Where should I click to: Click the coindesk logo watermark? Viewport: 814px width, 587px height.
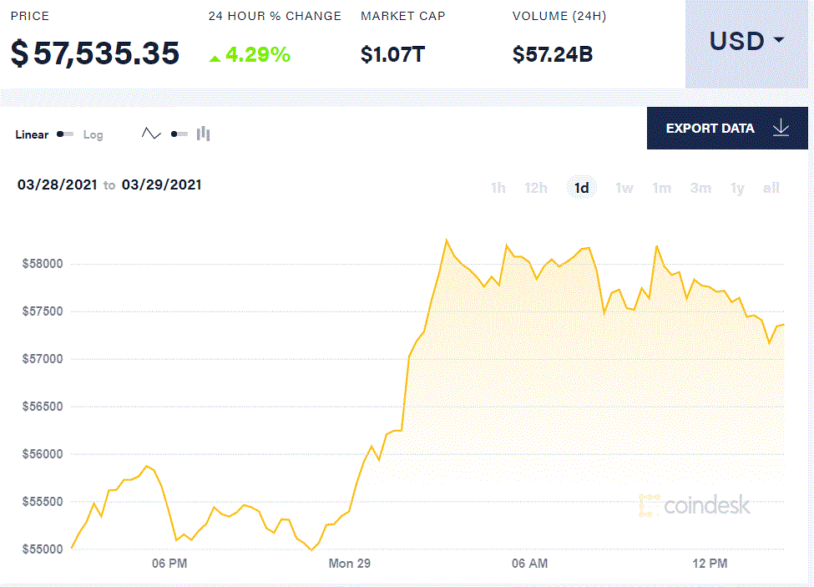click(695, 505)
